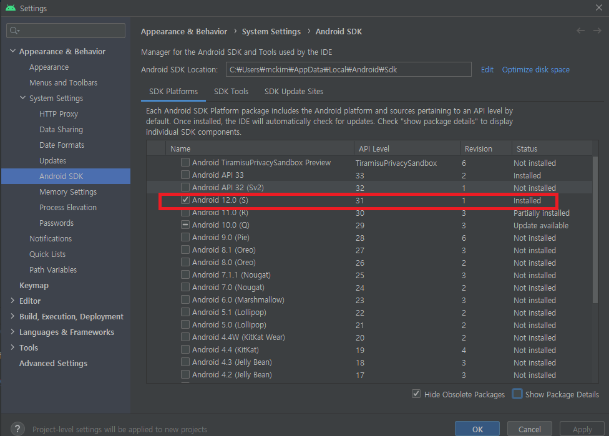Image resolution: width=609 pixels, height=436 pixels.
Task: Select the 'Partially installed' status cell
Action: [x=542, y=213]
